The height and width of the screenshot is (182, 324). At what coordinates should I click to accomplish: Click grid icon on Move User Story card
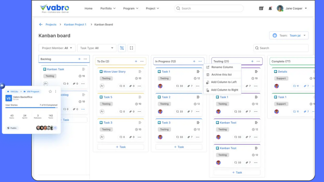pos(140,72)
